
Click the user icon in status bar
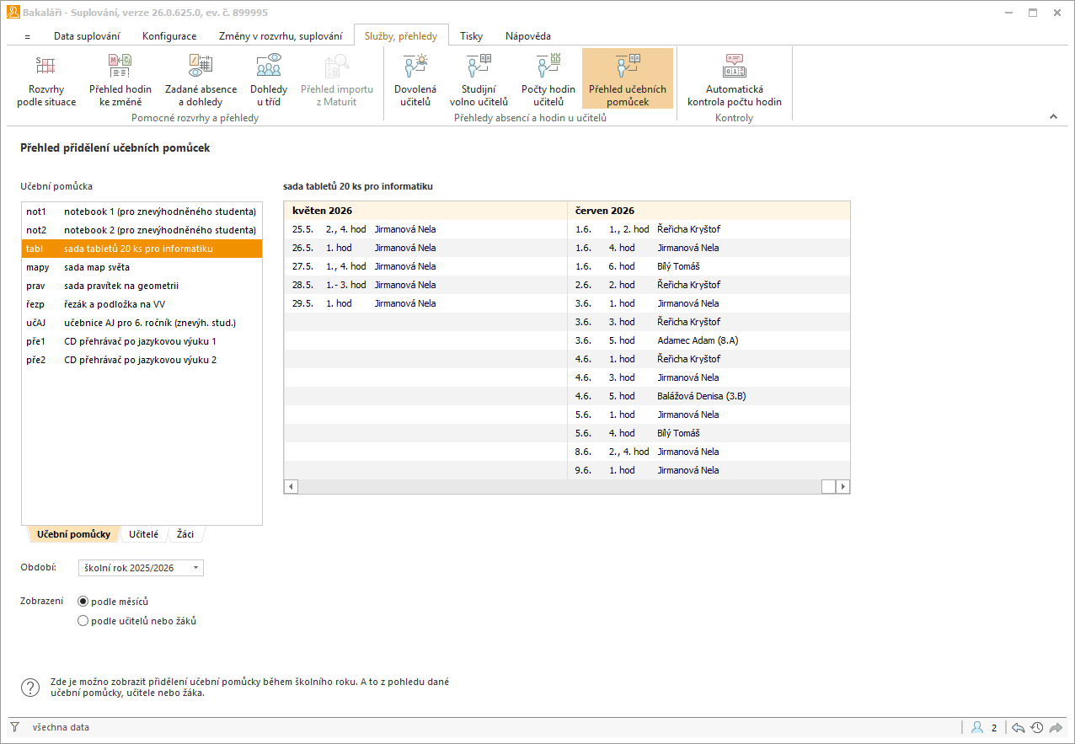pyautogui.click(x=977, y=727)
